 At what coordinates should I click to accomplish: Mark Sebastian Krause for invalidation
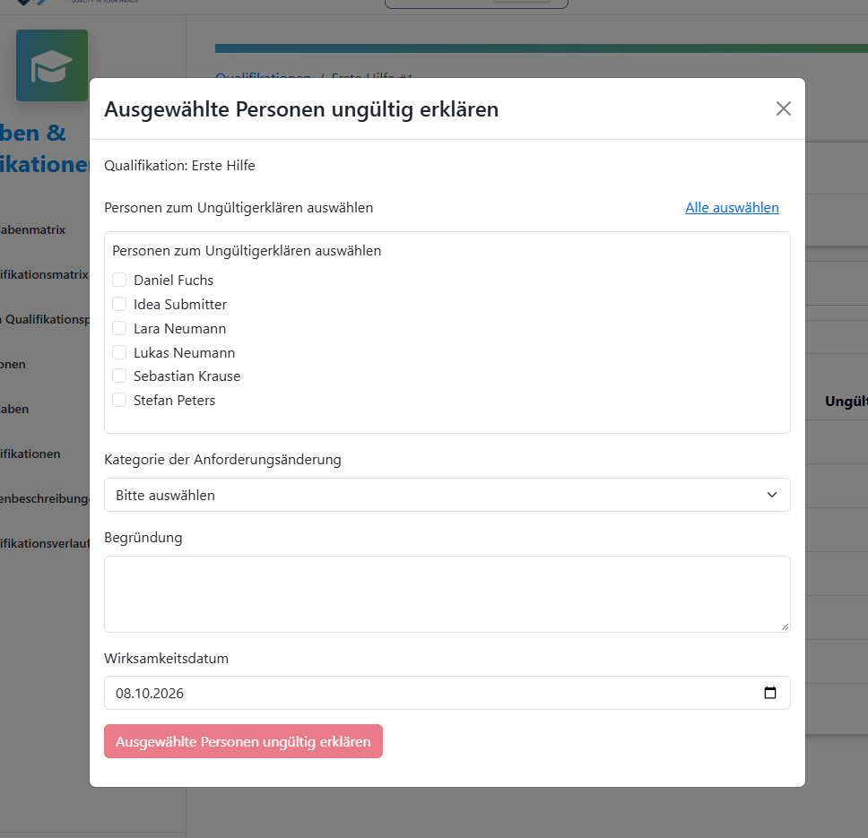tap(119, 376)
